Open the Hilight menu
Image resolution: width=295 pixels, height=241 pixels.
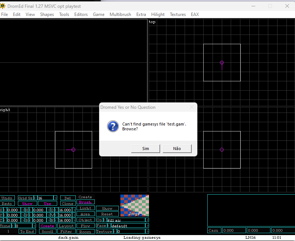pyautogui.click(x=158, y=14)
